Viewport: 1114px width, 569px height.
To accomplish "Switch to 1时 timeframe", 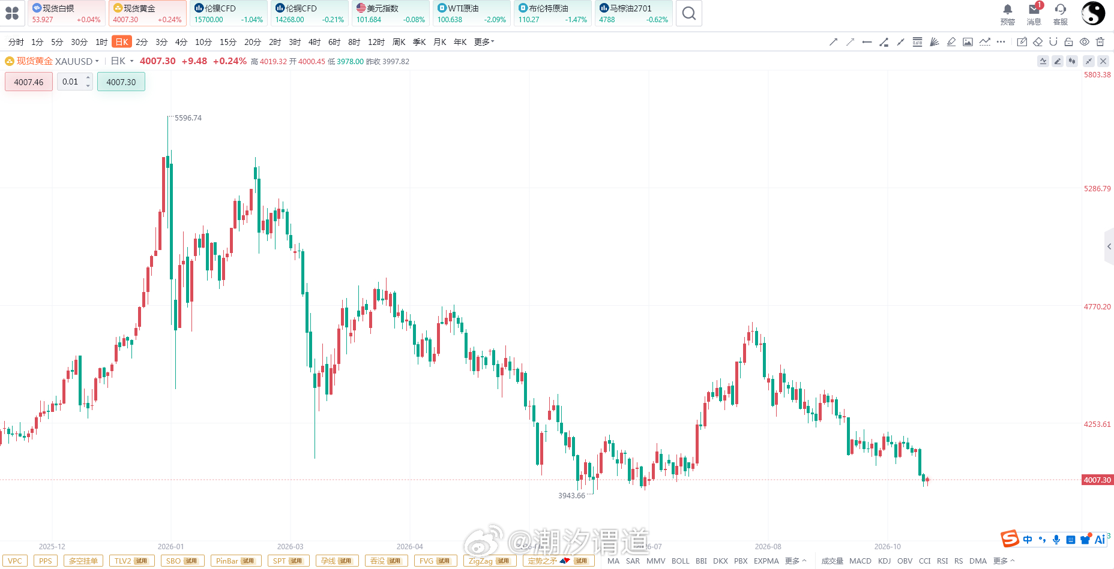I will point(101,42).
